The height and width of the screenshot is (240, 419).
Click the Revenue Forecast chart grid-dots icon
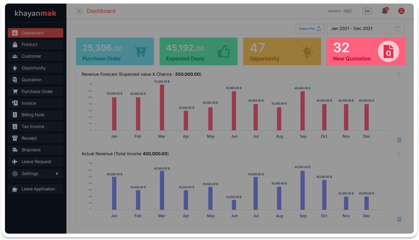[399, 74]
